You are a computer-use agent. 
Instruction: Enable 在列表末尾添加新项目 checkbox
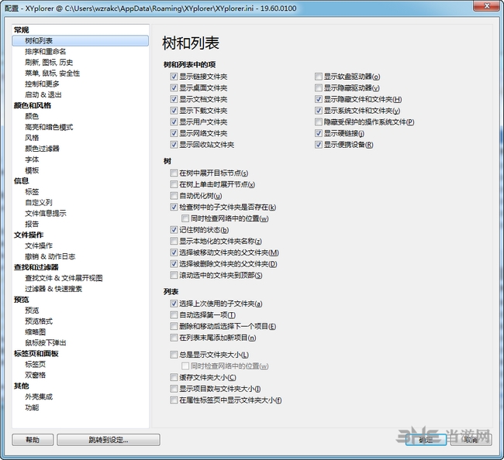tap(174, 338)
